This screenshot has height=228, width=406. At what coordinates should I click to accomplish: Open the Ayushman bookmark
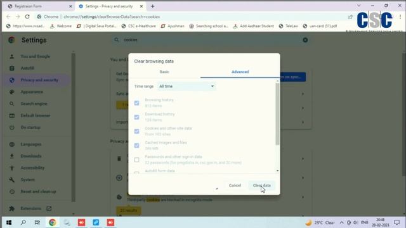(x=173, y=26)
